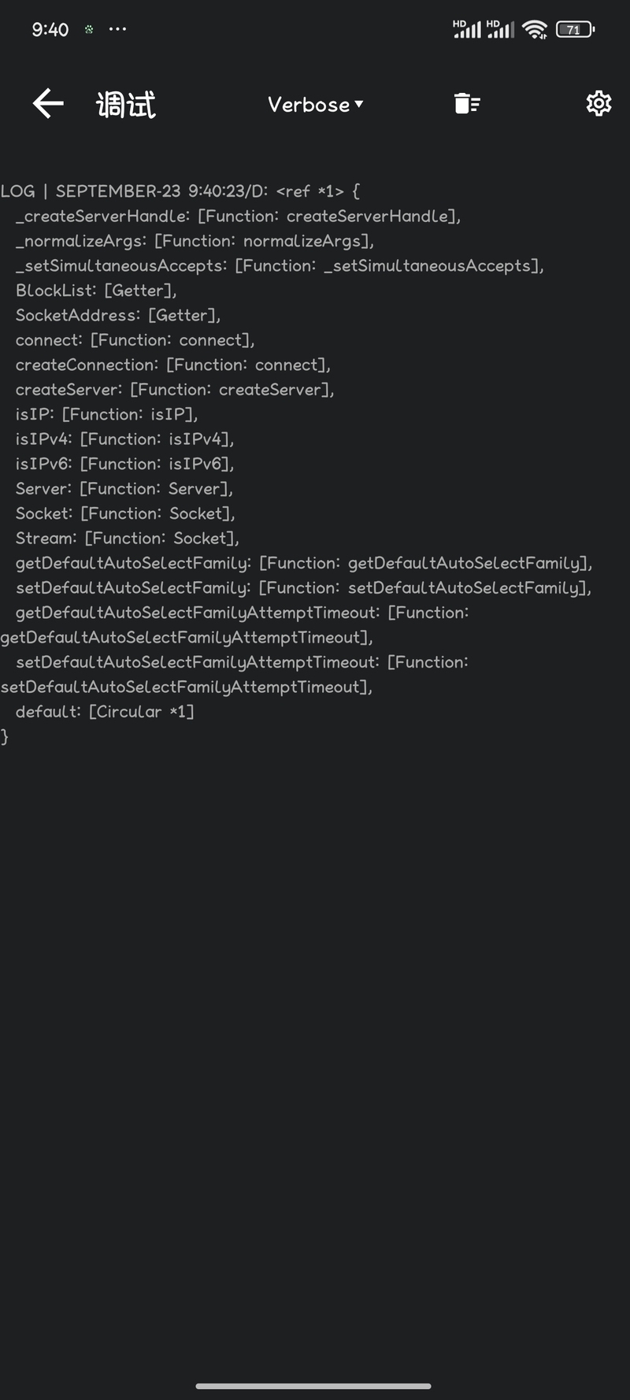The height and width of the screenshot is (1400, 630).
Task: Clear logs with the trash icon
Action: pos(467,103)
